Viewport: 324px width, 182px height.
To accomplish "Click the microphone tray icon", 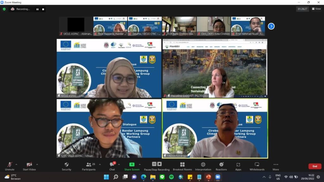I will (270, 177).
